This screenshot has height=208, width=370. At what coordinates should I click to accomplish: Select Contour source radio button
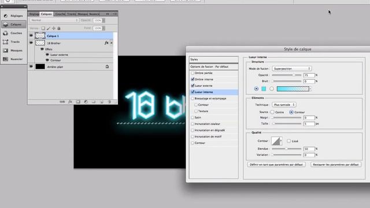click(x=291, y=112)
